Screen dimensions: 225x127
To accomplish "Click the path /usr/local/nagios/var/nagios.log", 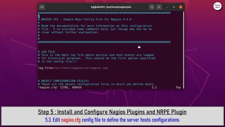I will [x=81, y=68].
